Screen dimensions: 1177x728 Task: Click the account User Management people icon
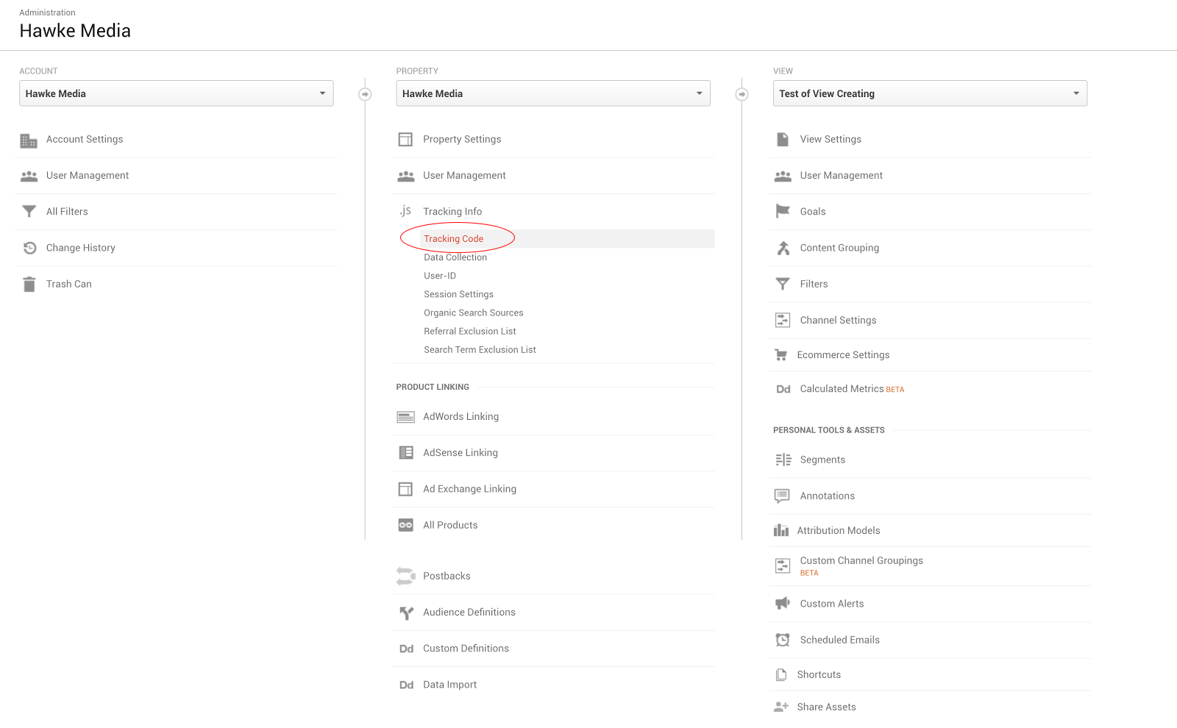(29, 176)
